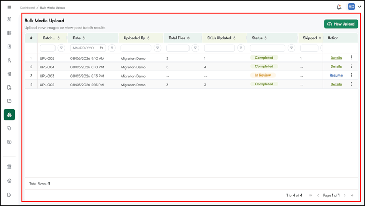This screenshot has height=206, width=365.
Task: Select the date 08/05/2026 2:15 PM
Action: click(87, 85)
